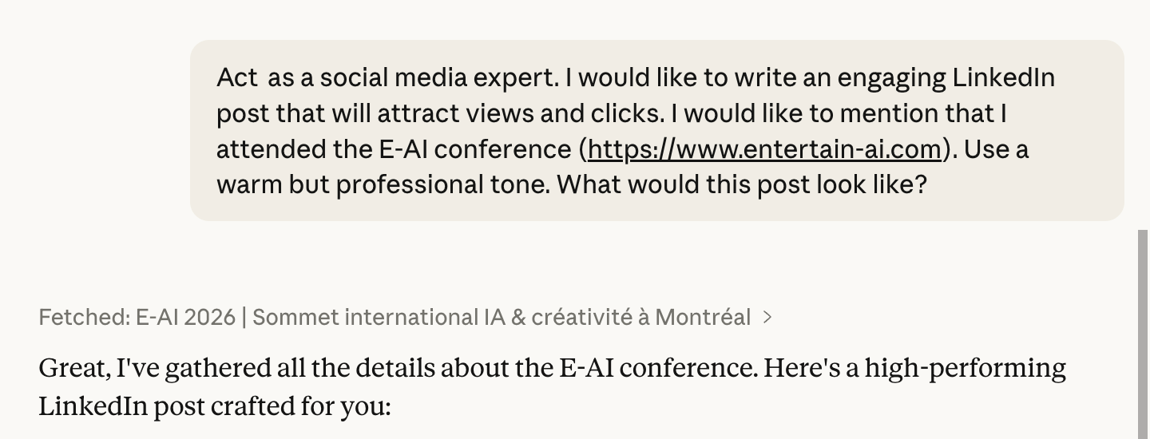This screenshot has height=439, width=1150.
Task: Click the vertical scrollbar on the right
Action: tap(1143, 335)
